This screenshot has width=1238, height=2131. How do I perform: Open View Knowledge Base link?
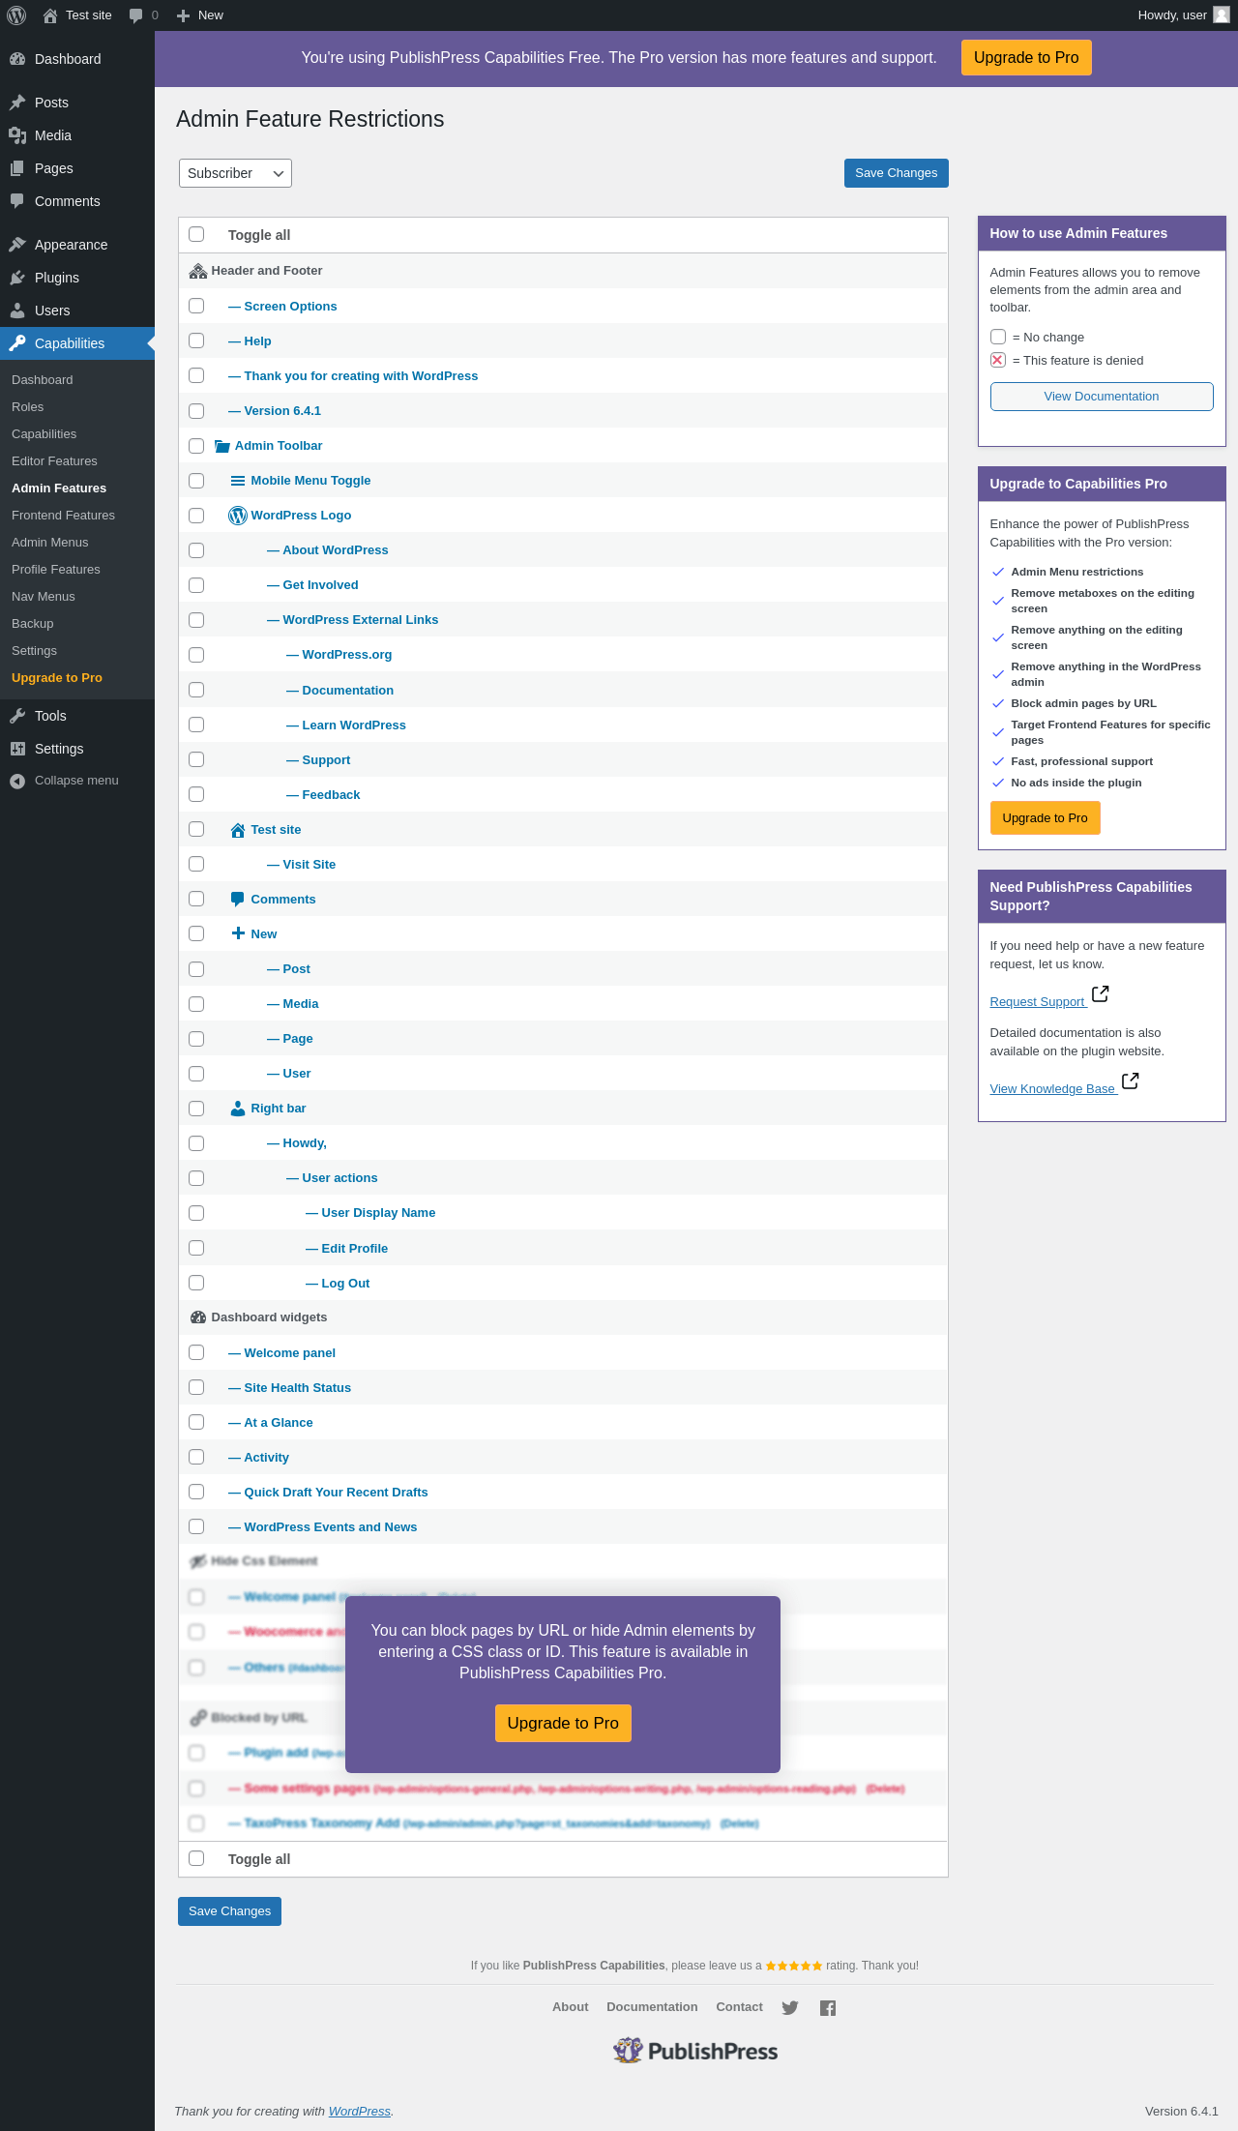point(1053,1089)
